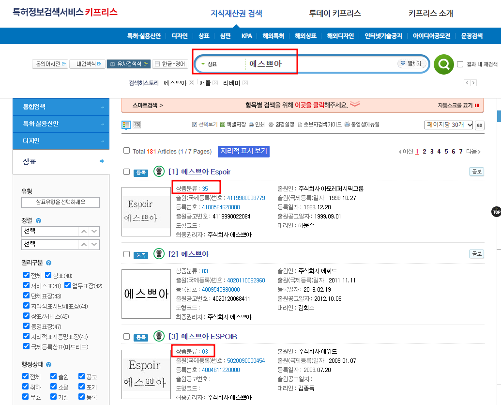The image size is (501, 405).
Task: Toggle 한글-영어 checkbox
Action: 157,64
